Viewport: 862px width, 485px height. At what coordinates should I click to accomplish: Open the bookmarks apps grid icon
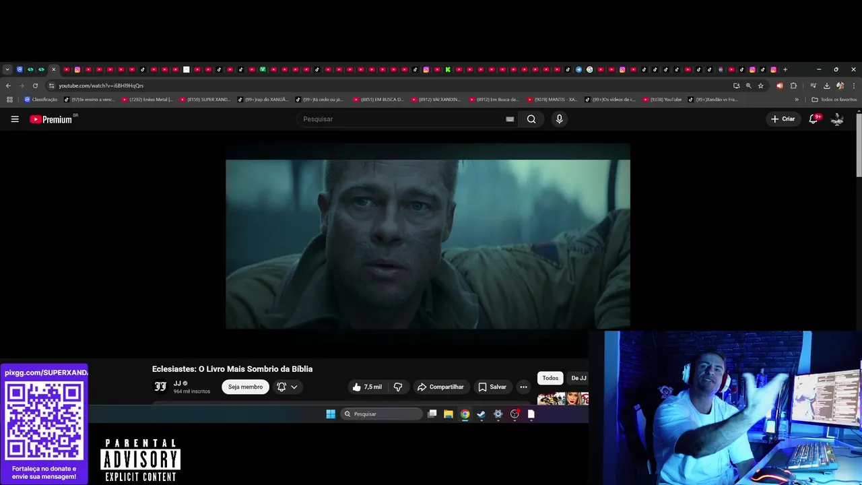[x=9, y=100]
